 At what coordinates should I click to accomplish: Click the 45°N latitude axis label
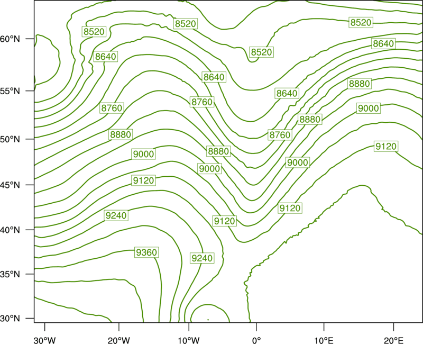pos(10,185)
